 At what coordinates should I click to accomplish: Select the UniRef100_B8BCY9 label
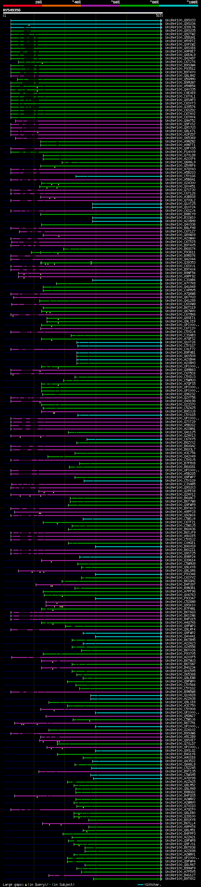click(x=180, y=214)
